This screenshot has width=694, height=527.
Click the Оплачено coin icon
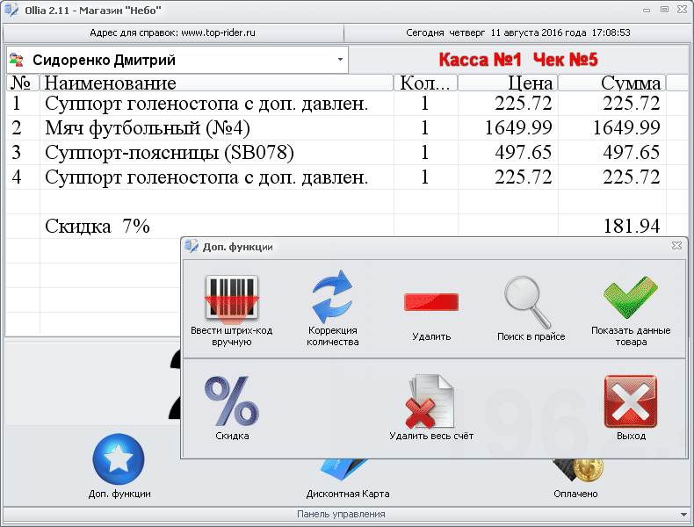(x=578, y=471)
